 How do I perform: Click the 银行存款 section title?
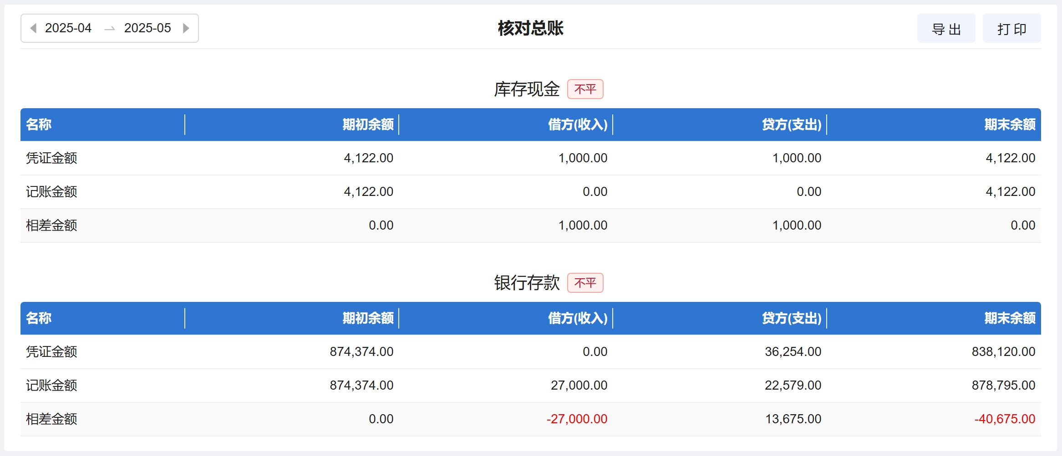(527, 283)
